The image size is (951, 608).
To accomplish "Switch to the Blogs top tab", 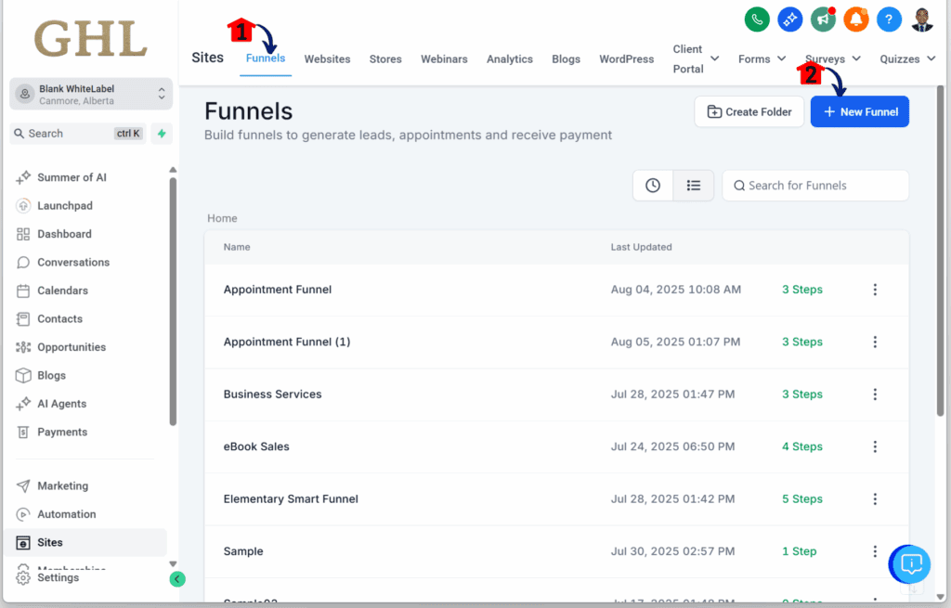I will pos(566,58).
